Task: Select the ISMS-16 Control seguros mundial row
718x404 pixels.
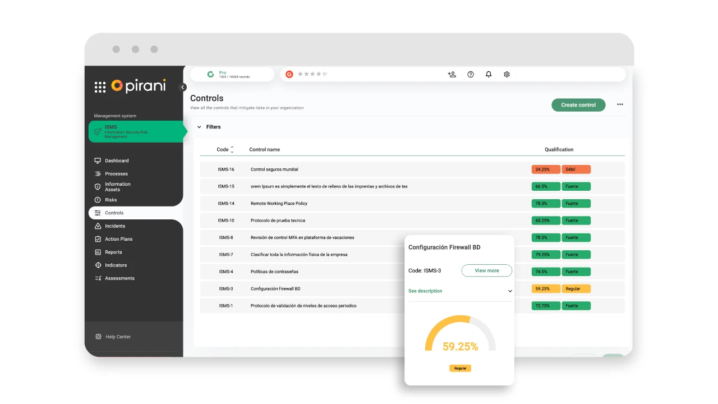Action: point(274,169)
